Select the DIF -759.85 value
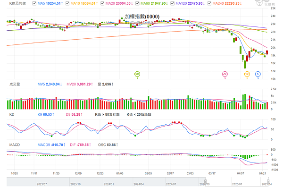Image resolution: width=283 pixels, height=188 pixels. [x=81, y=145]
